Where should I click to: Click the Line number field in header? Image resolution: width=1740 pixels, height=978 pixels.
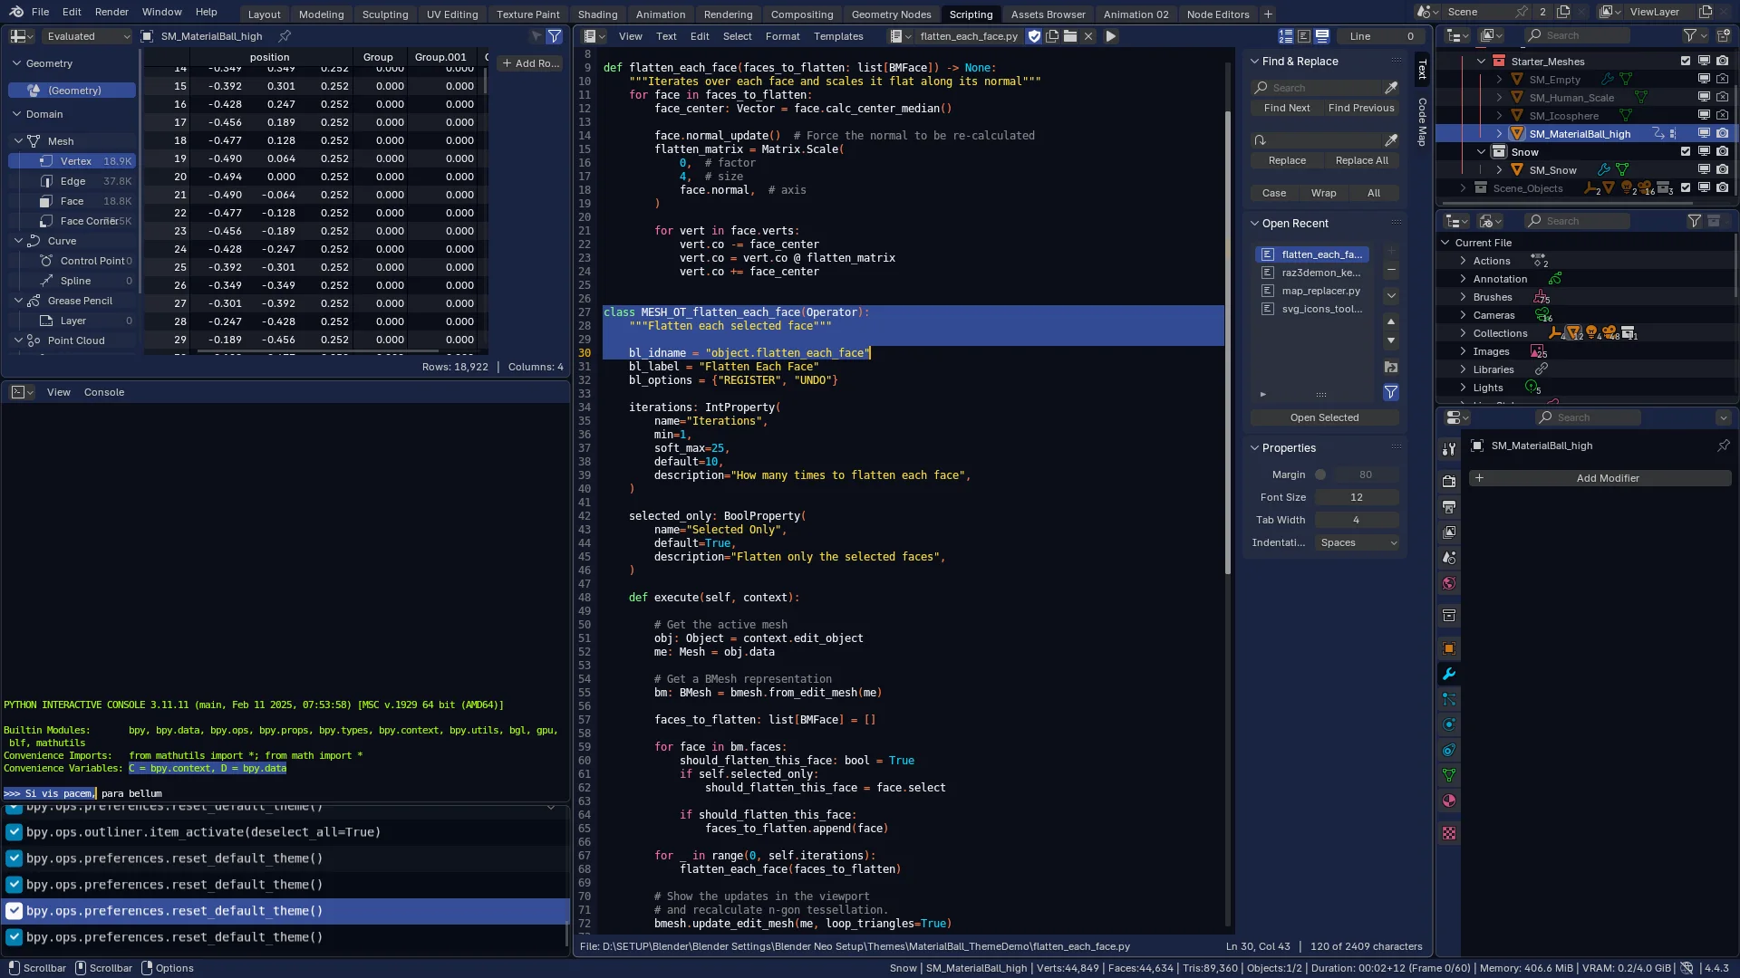point(1381,36)
